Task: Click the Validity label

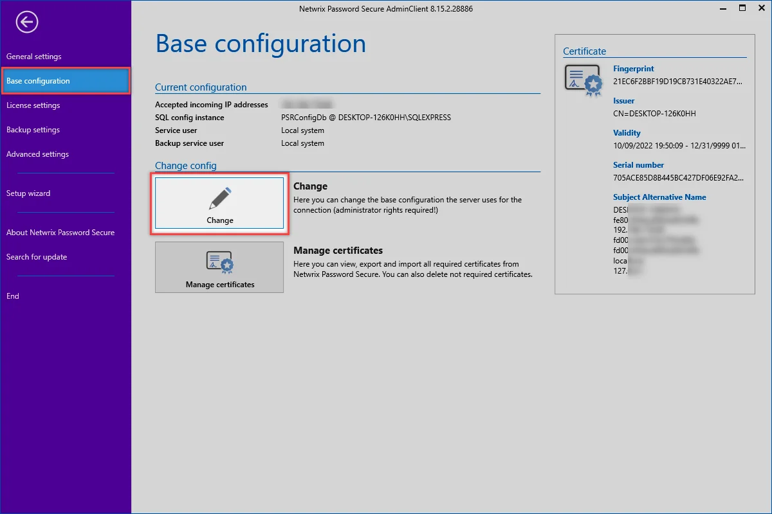Action: click(x=627, y=133)
